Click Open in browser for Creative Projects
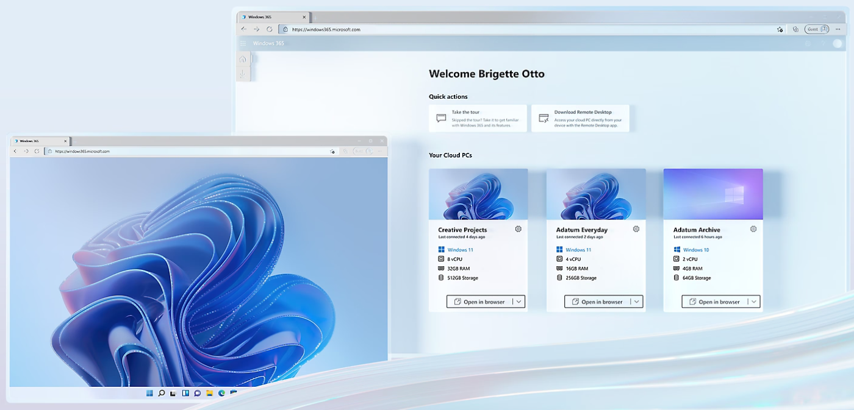Screen dimensions: 854x410 [479, 302]
